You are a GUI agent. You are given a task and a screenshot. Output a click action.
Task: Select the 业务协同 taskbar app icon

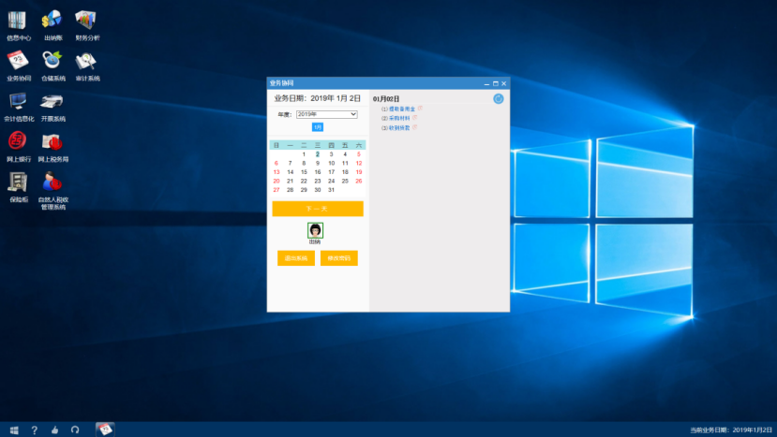105,430
